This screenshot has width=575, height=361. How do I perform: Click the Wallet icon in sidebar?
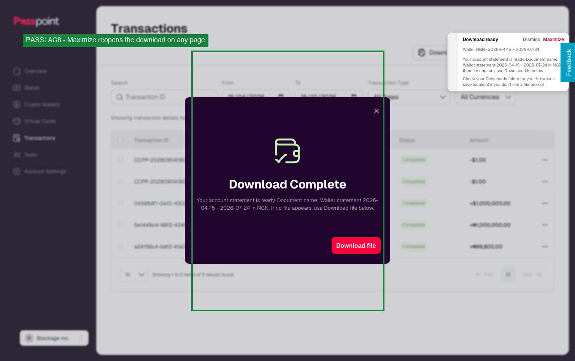pos(17,88)
